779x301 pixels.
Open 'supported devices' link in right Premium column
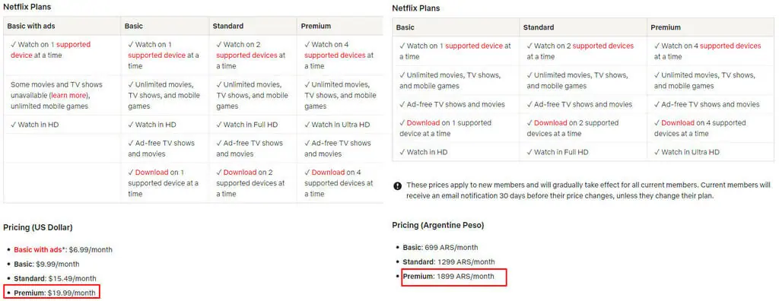click(730, 46)
